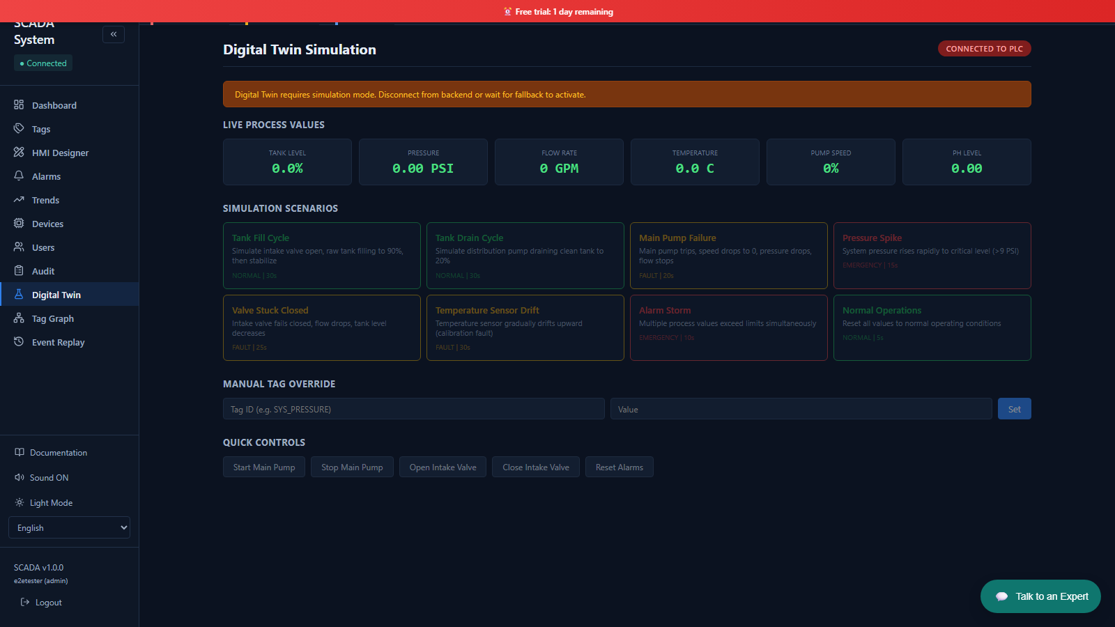Click the Temperature 0.0 C card
This screenshot has height=627, width=1115.
(695, 162)
